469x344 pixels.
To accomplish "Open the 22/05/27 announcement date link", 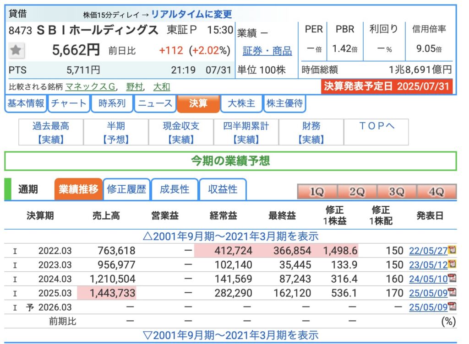I will coord(428,251).
